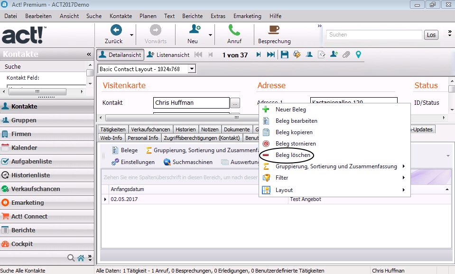Open the Zurück dropdown arrow
The width and height of the screenshot is (455, 274).
click(131, 35)
